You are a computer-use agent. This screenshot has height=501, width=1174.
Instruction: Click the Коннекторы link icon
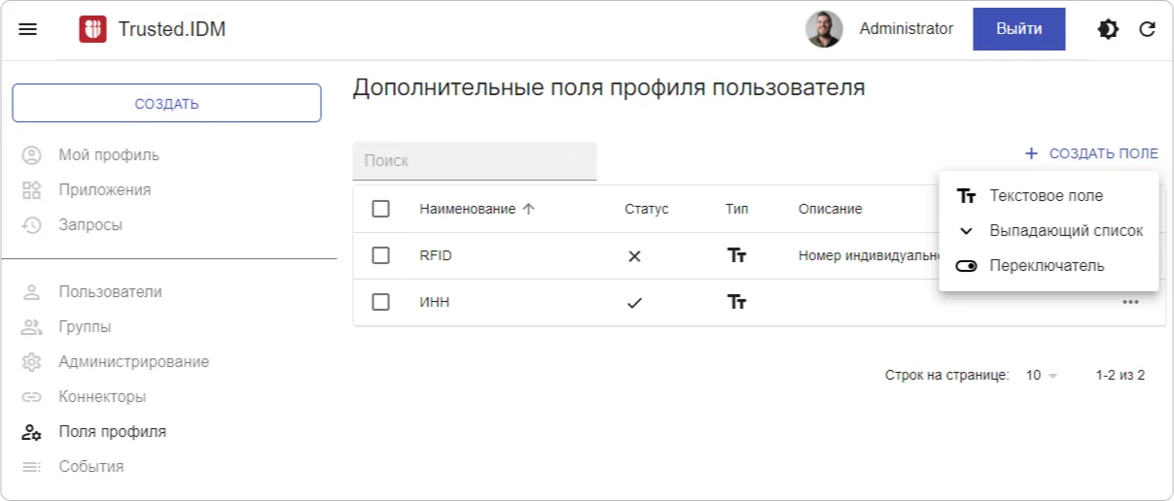pos(31,397)
